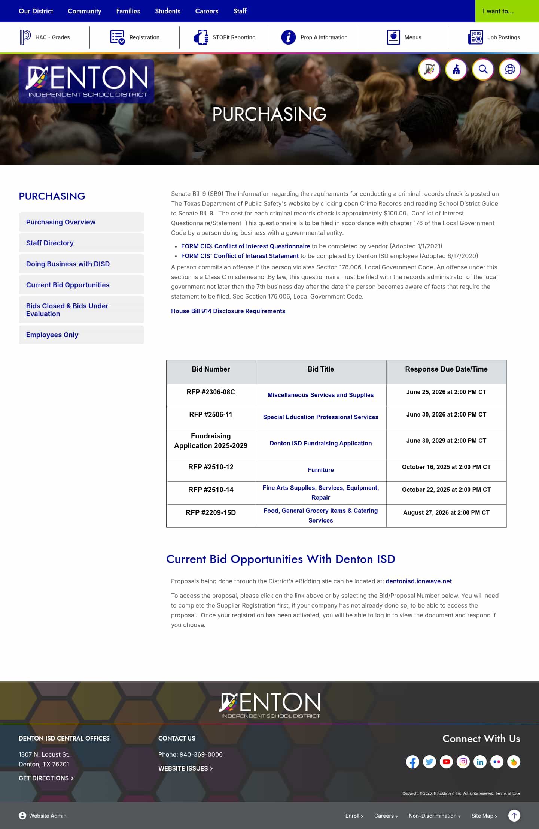Expand the "I want to..." dropdown
Screen dimensions: 539x829
(507, 11)
